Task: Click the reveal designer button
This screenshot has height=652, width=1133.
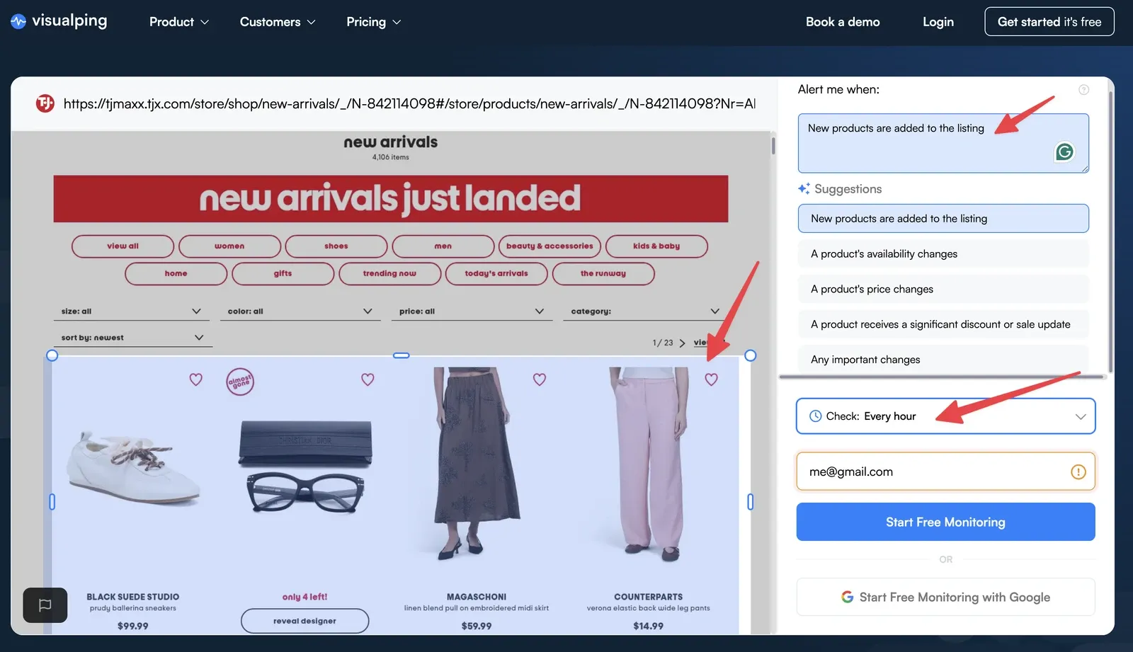Action: coord(304,621)
